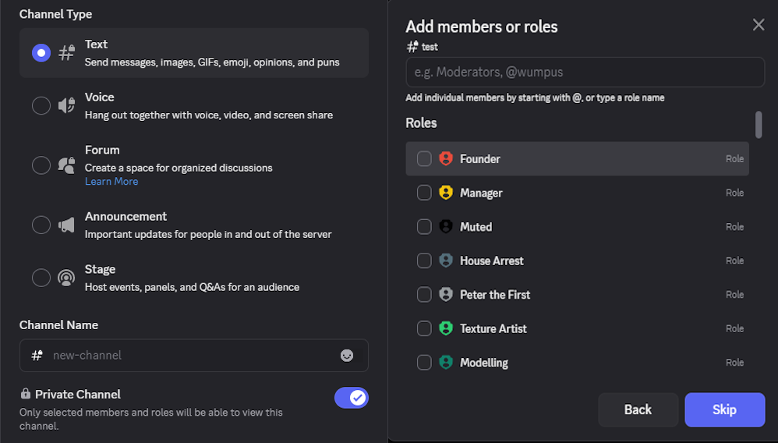Click the test channel name label
778x443 pixels.
point(430,47)
